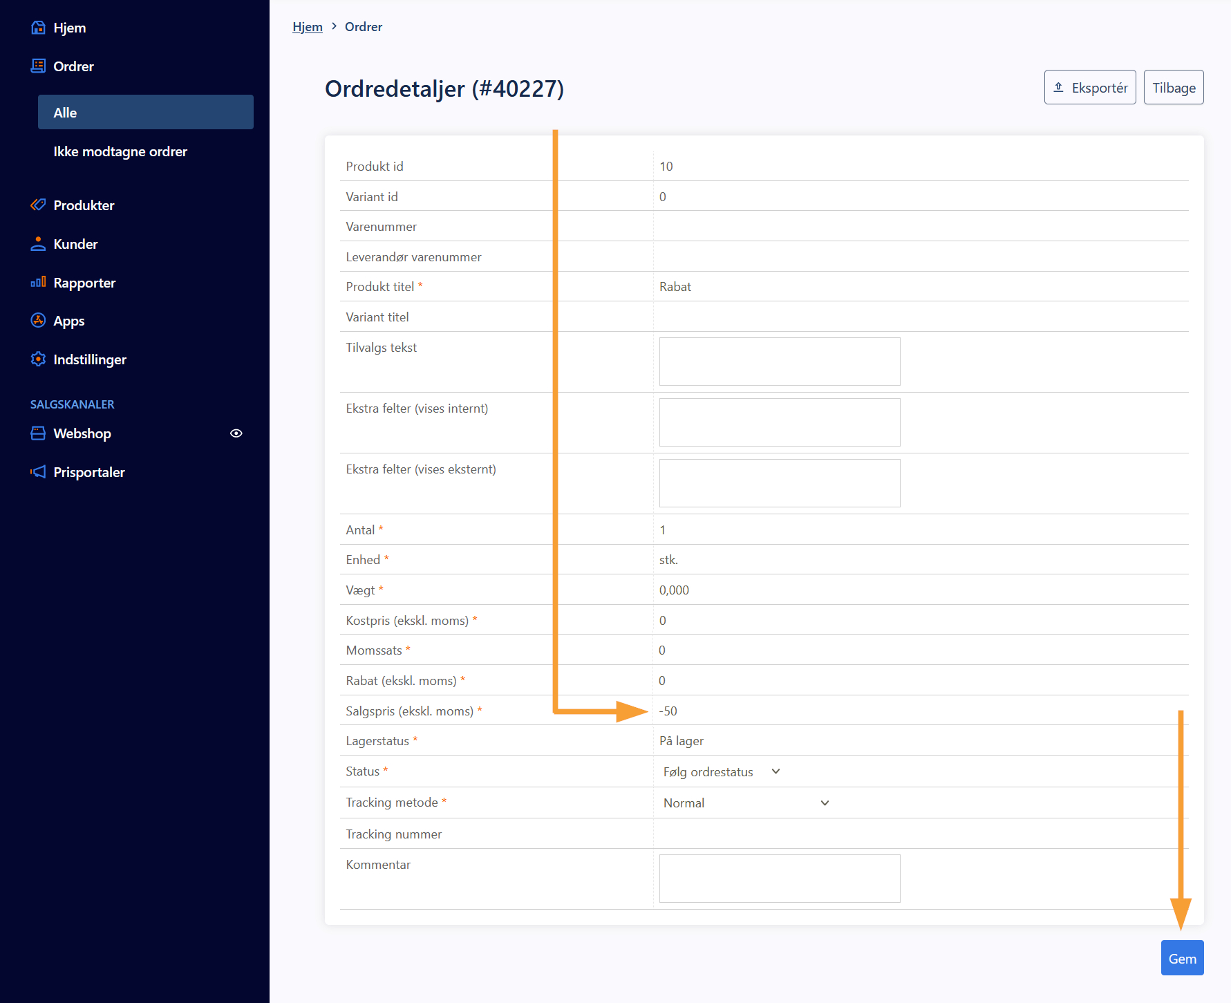This screenshot has height=1003, width=1231.
Task: Click the Varenummer value field
Action: pyautogui.click(x=921, y=226)
